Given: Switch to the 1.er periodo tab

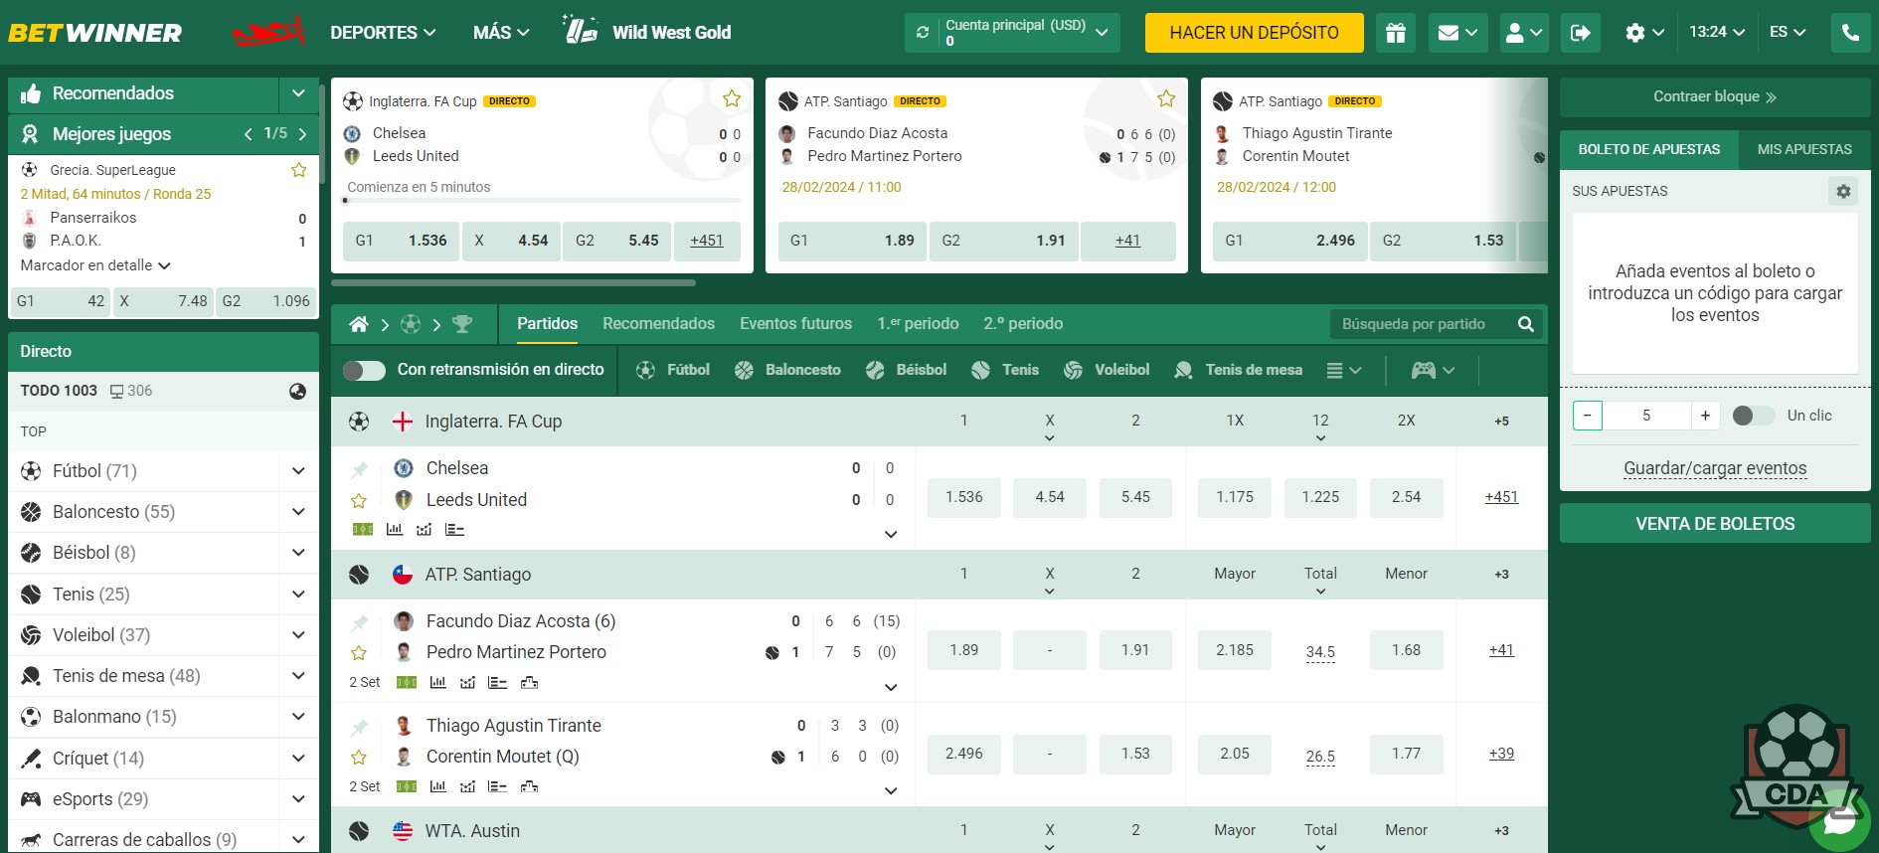Looking at the screenshot, I should pos(918,324).
